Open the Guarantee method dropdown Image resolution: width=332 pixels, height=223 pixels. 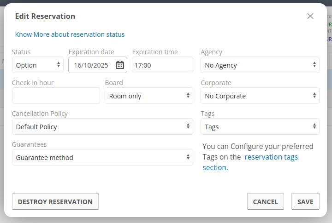tap(102, 157)
